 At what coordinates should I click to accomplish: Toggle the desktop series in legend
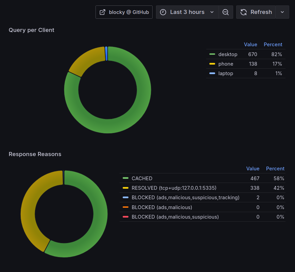228,54
